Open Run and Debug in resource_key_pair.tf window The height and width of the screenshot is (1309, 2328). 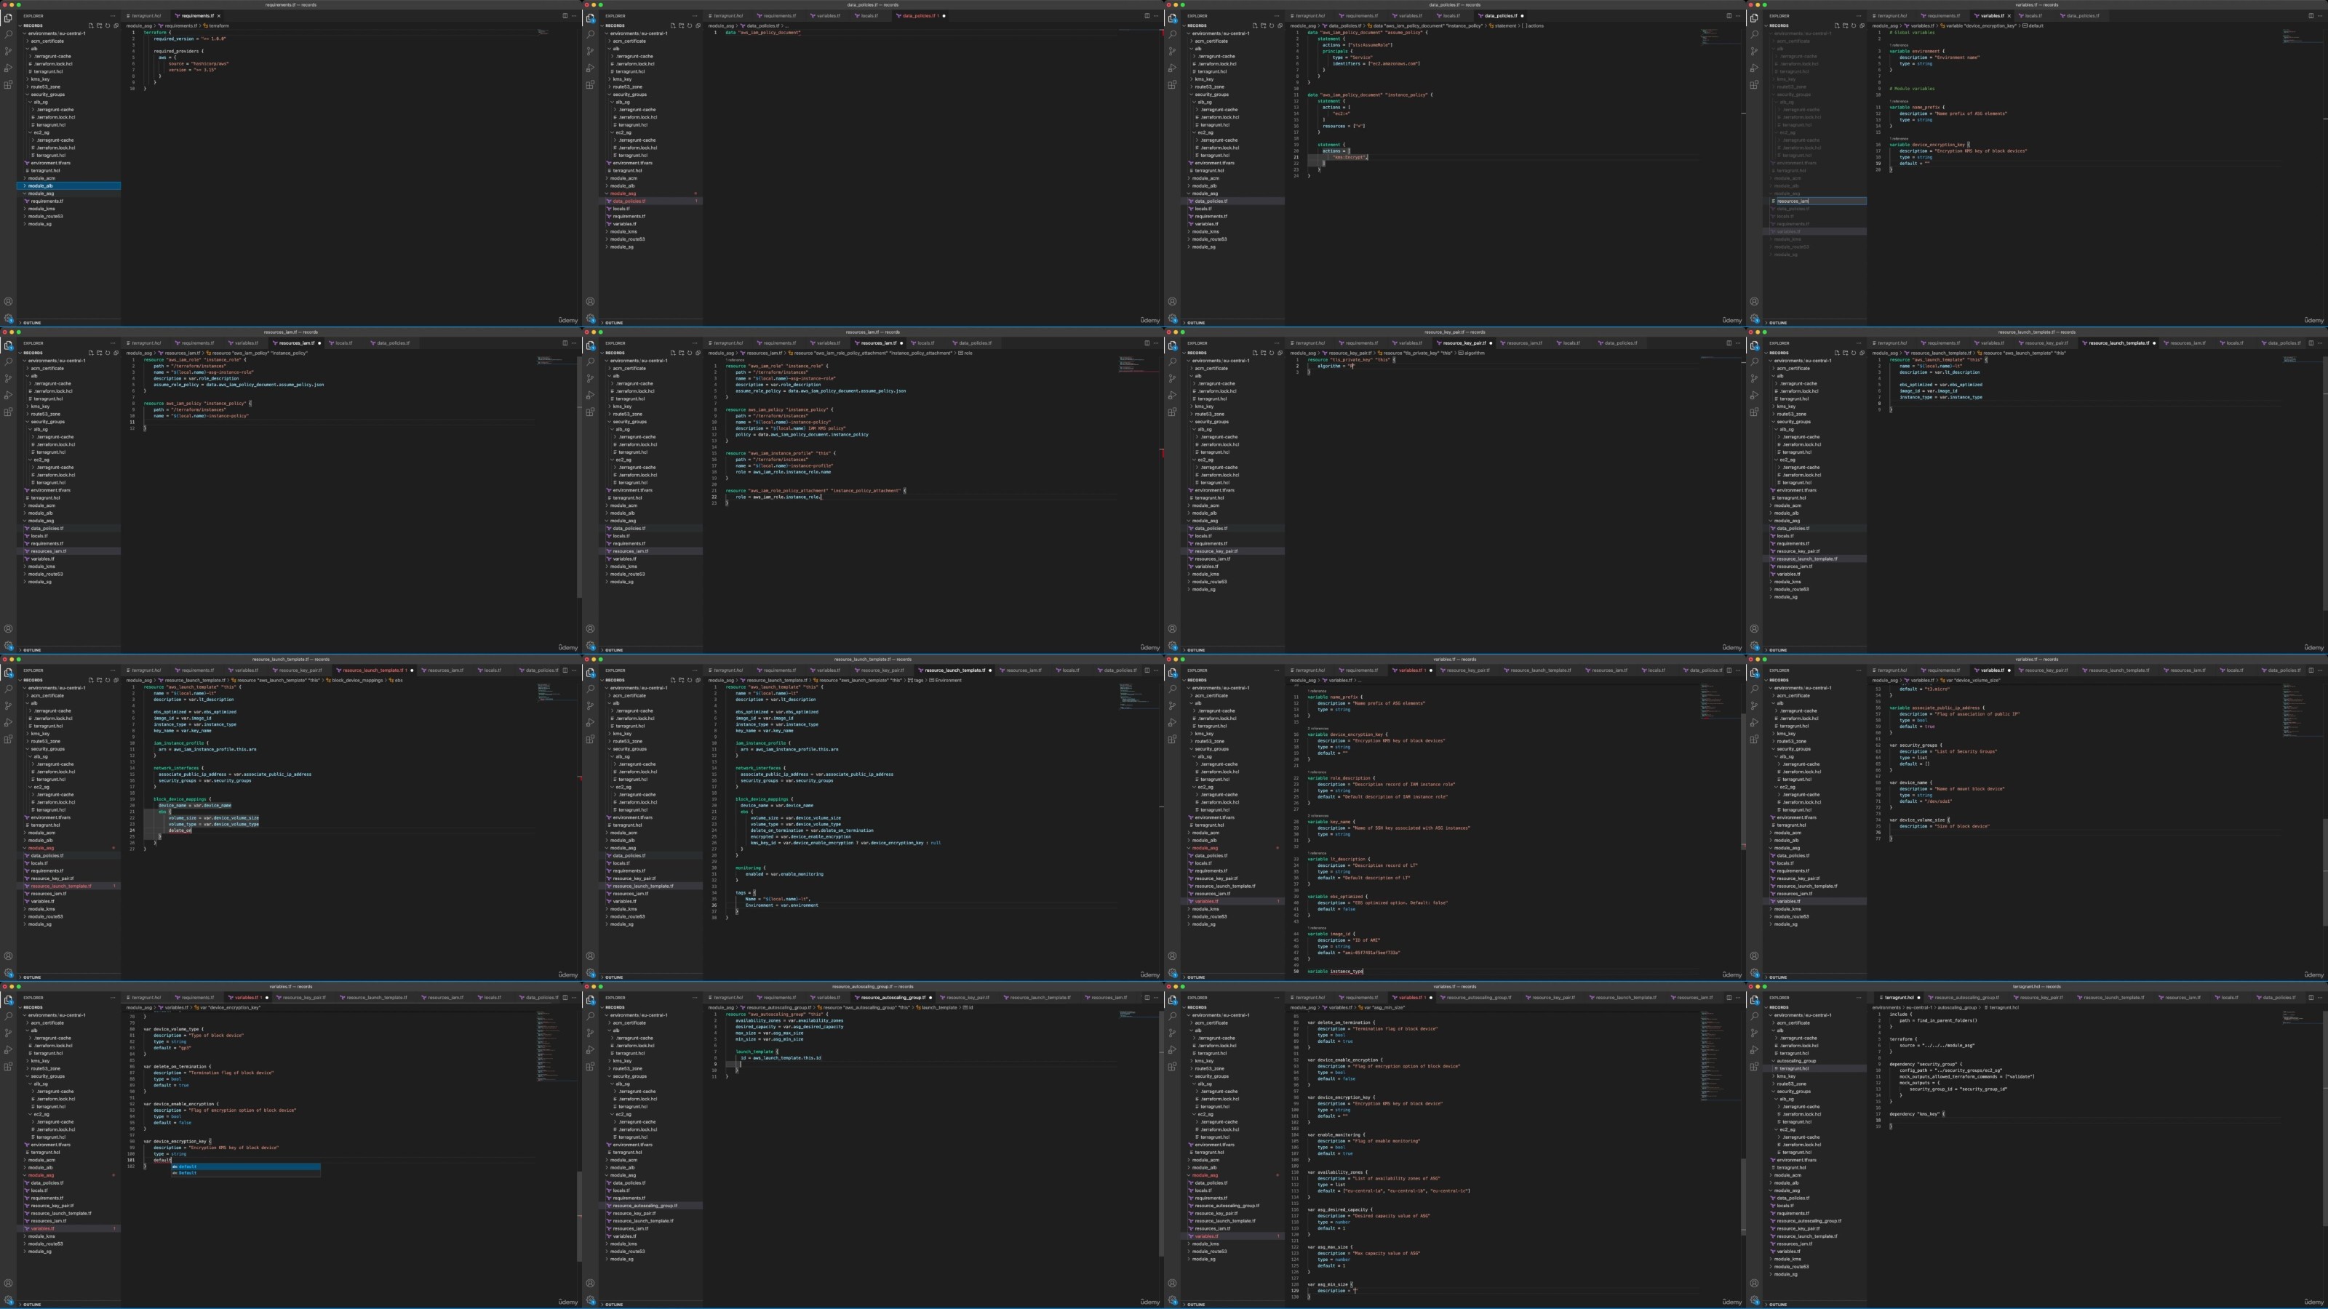[x=1172, y=395]
